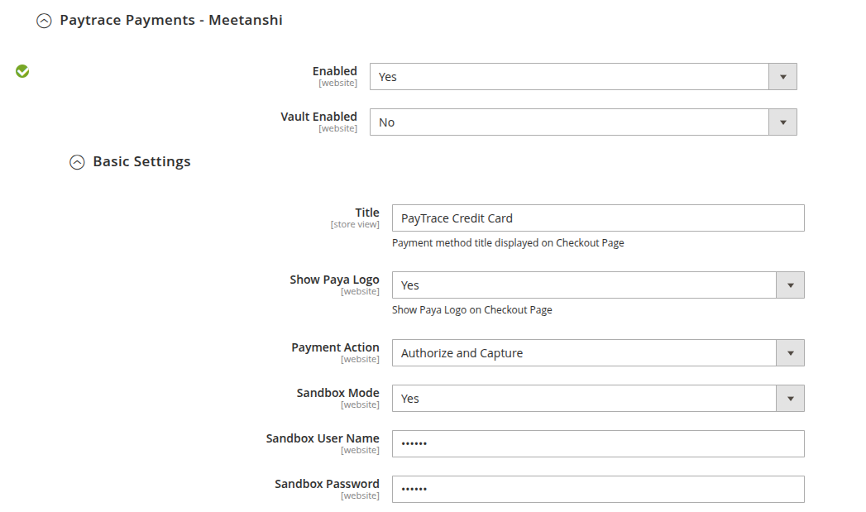Click the Sandbox Mode label
The image size is (866, 512).
[x=338, y=393]
